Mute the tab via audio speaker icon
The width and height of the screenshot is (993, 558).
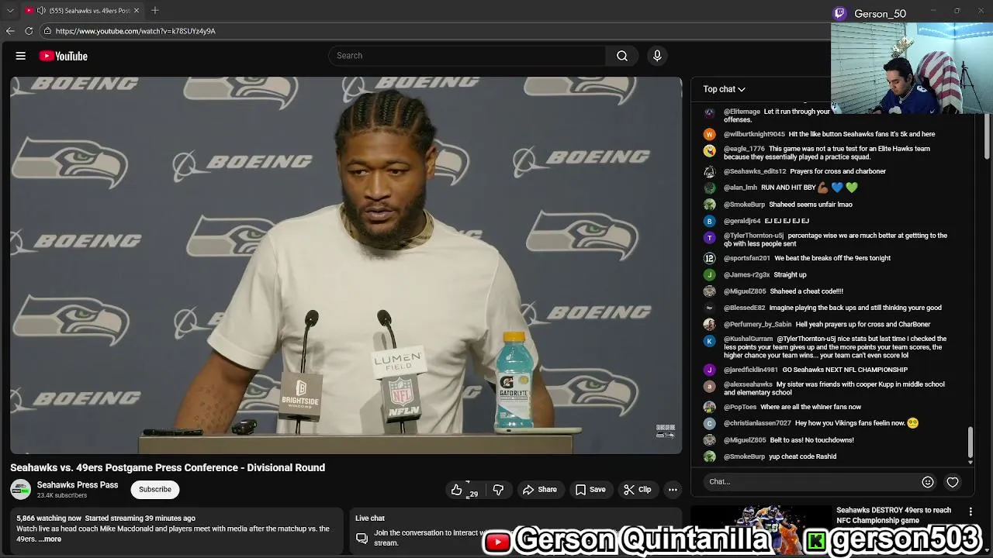pyautogui.click(x=41, y=11)
